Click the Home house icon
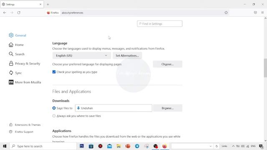 tap(11, 45)
